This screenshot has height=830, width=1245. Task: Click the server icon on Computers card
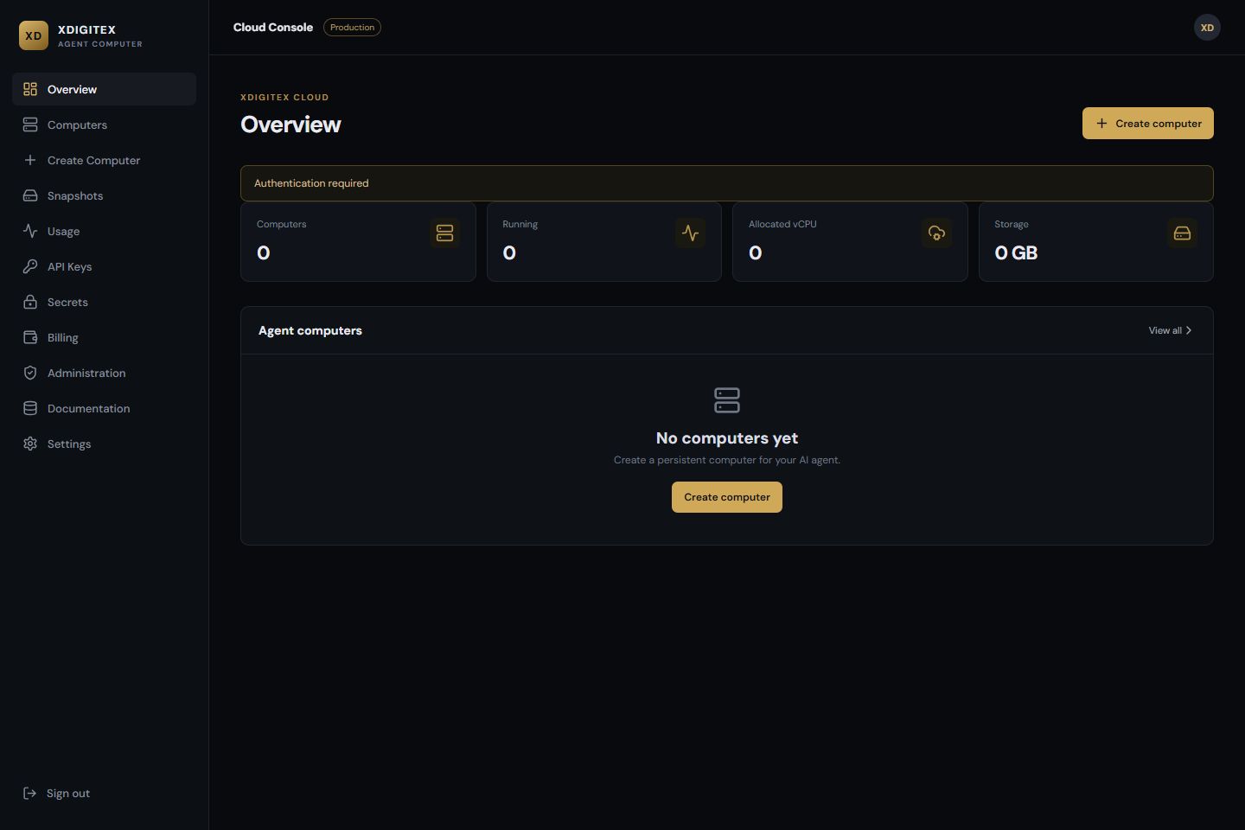pyautogui.click(x=444, y=233)
